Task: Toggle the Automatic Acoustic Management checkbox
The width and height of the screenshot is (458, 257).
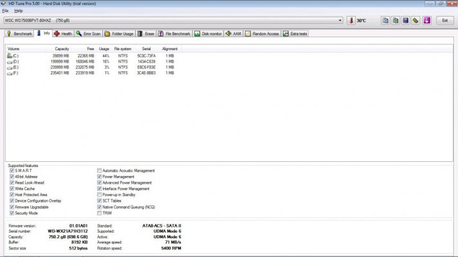Action: point(99,170)
